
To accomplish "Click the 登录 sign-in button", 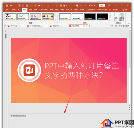I will point(102,5).
